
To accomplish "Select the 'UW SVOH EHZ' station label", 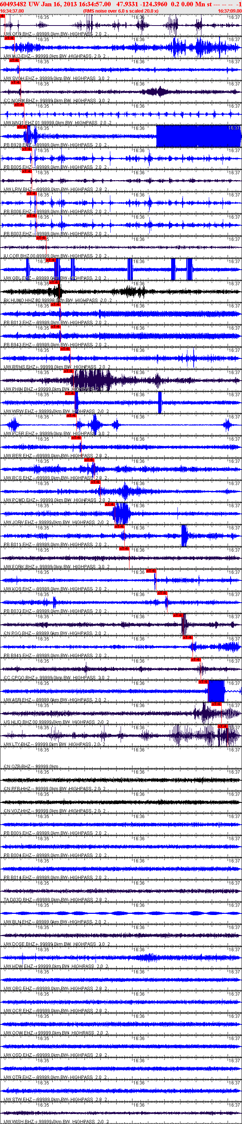I will [19, 78].
